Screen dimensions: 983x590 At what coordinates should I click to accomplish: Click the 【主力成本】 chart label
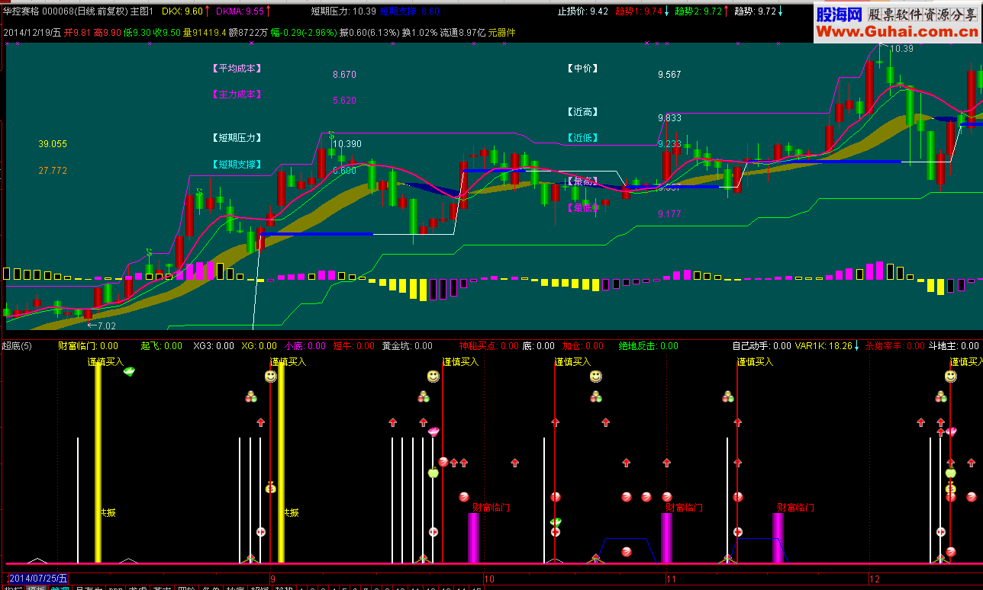click(237, 95)
